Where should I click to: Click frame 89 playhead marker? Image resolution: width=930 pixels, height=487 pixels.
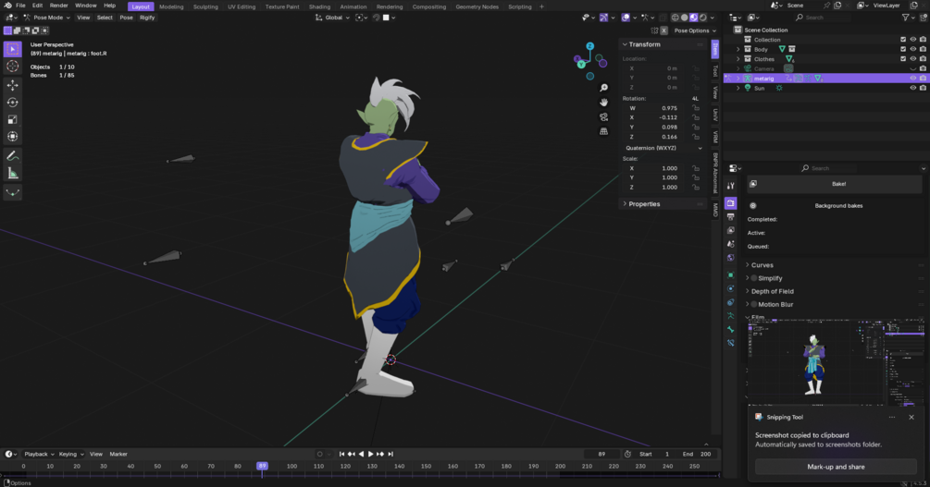[262, 466]
